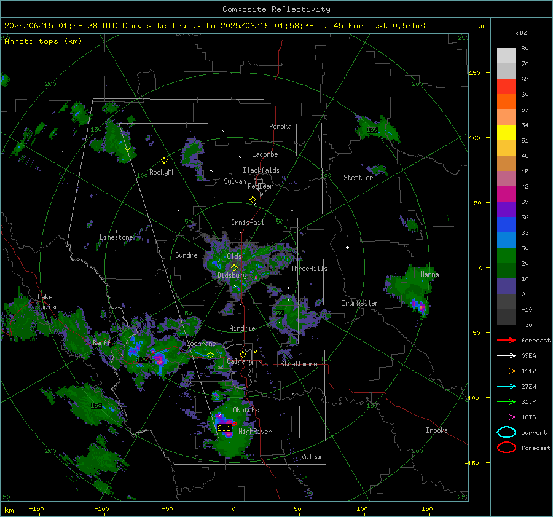Click the yellow color swatch on dBZ scale

[x=506, y=132]
